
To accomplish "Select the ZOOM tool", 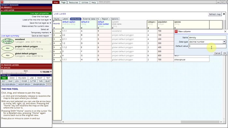I will pyautogui.click(x=12, y=78).
